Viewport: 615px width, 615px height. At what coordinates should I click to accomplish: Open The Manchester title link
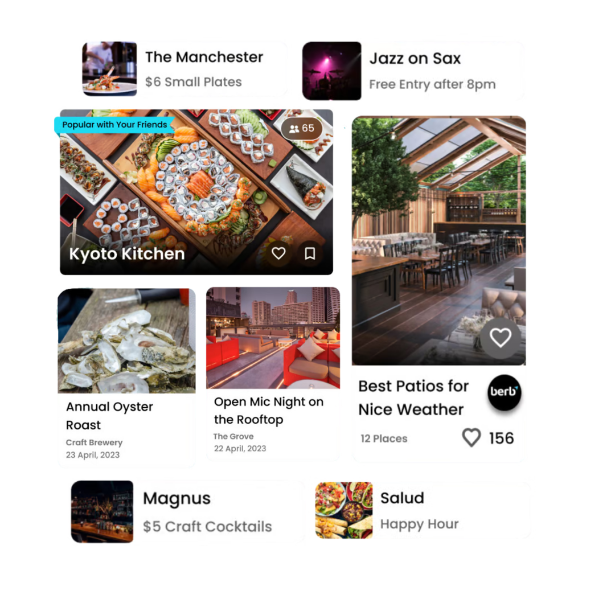pyautogui.click(x=204, y=58)
